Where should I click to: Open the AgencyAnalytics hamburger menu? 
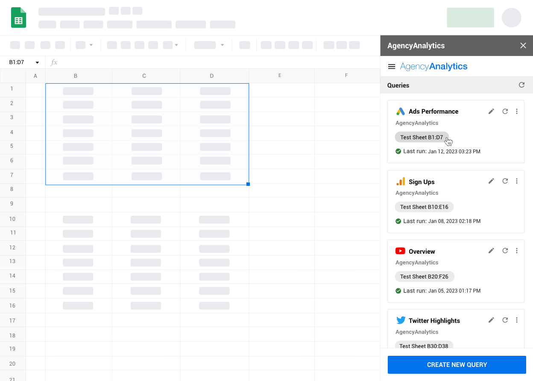tap(392, 66)
